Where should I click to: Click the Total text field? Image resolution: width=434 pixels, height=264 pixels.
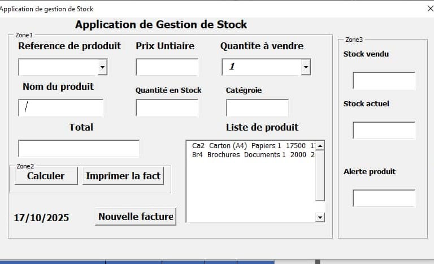point(79,148)
